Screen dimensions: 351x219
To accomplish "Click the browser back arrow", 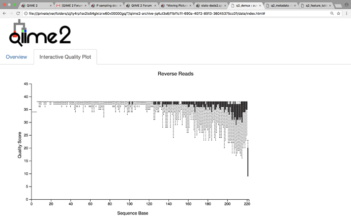I will coord(5,14).
